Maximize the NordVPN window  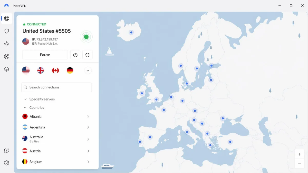291,6
